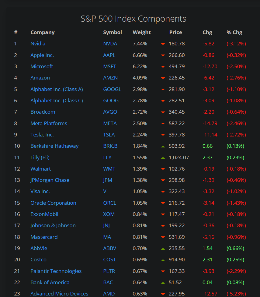This screenshot has width=260, height=297.
Task: Click the NVDA ticker symbol
Action: coord(110,44)
